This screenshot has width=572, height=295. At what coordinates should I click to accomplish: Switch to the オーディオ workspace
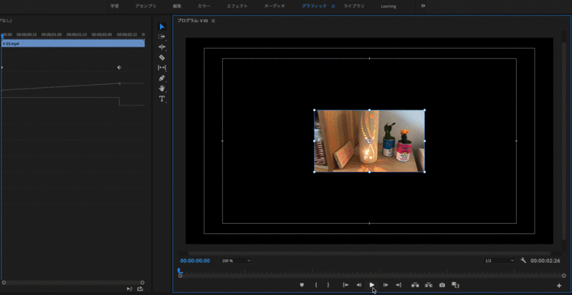pos(275,6)
